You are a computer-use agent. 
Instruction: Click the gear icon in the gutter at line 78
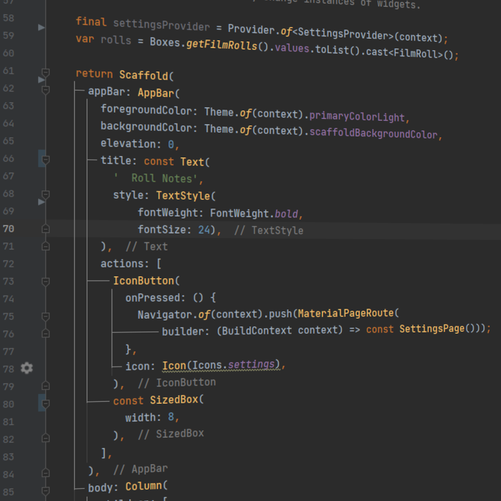pos(26,368)
